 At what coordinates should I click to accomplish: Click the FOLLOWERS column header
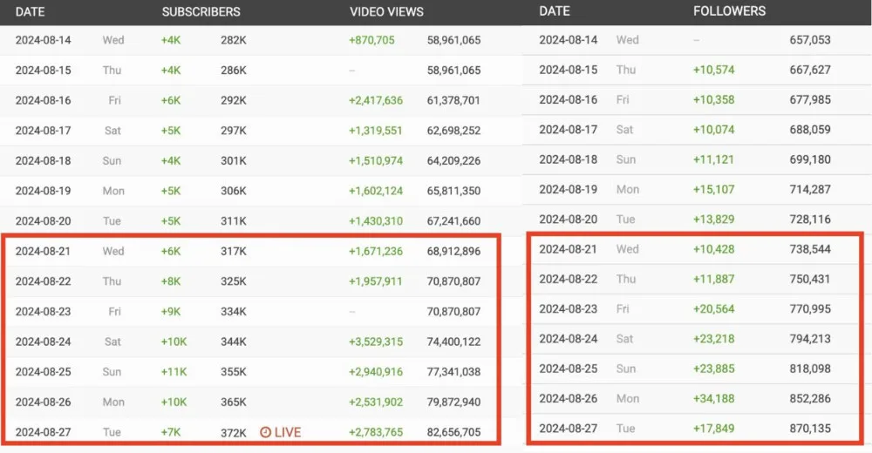pos(729,11)
